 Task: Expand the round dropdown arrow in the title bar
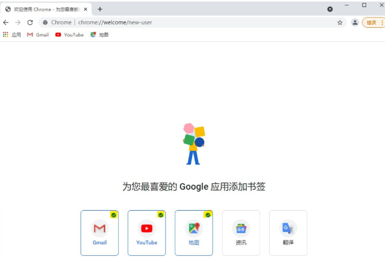click(330, 9)
